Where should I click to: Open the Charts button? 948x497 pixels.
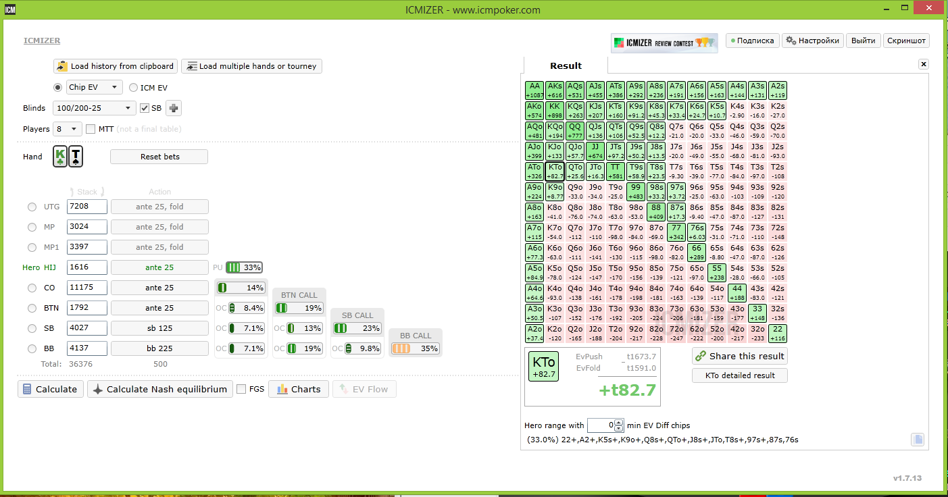click(x=299, y=389)
